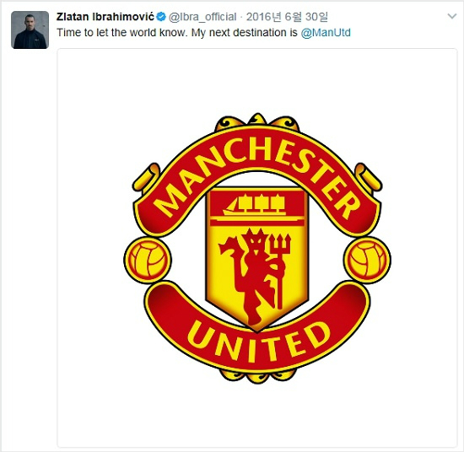Viewport: 464px width, 452px height.
Task: Click the right football in the crest
Action: 367,260
